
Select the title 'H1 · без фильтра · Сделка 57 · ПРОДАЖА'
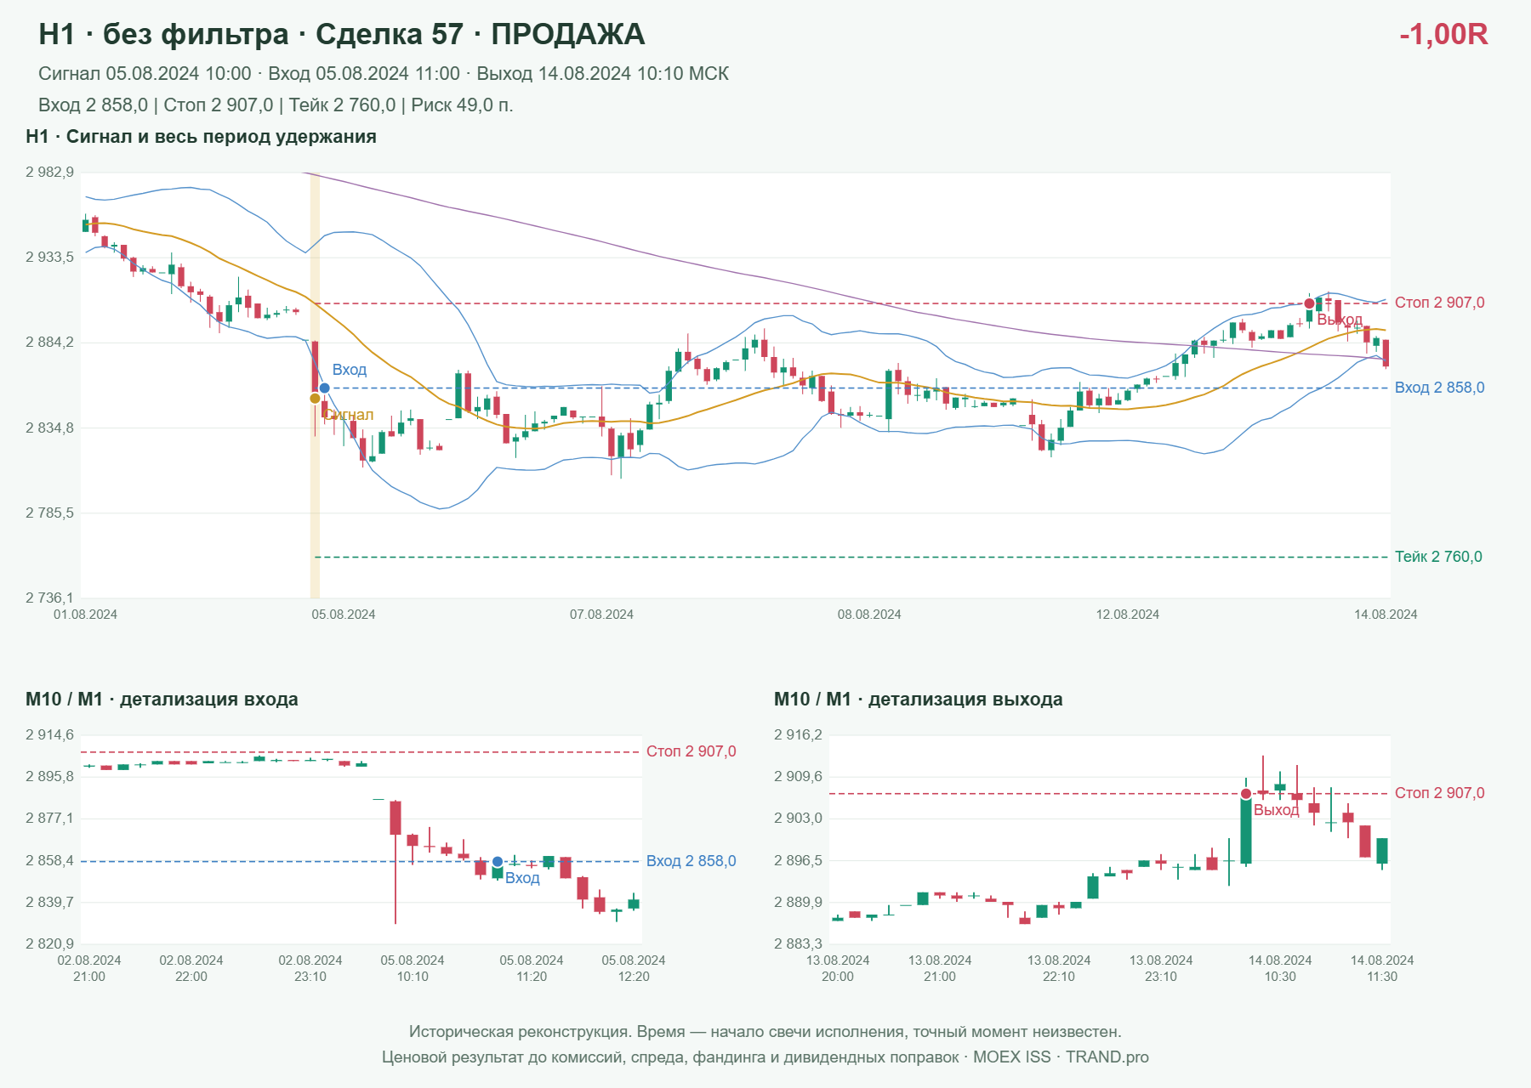pos(342,34)
